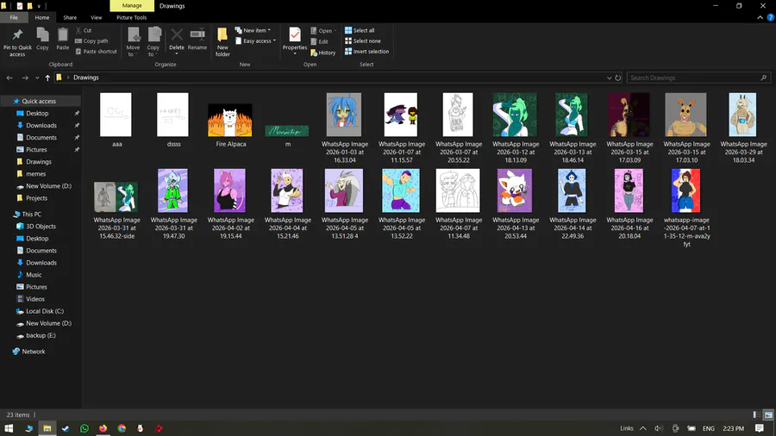
Task: Select WhatsApp Image 2026-01-03 at 16.33.04
Action: (344, 128)
